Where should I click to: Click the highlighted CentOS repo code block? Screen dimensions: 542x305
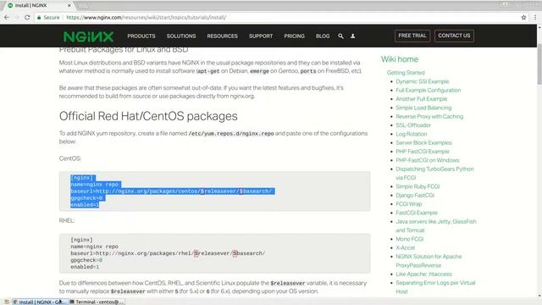click(214, 191)
